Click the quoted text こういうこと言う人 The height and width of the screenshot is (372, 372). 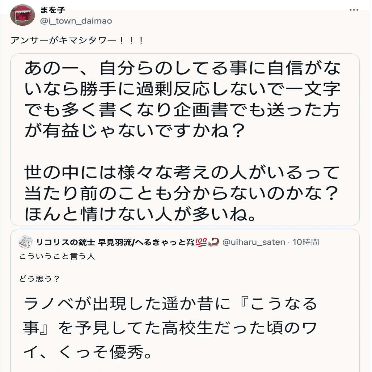(x=57, y=256)
